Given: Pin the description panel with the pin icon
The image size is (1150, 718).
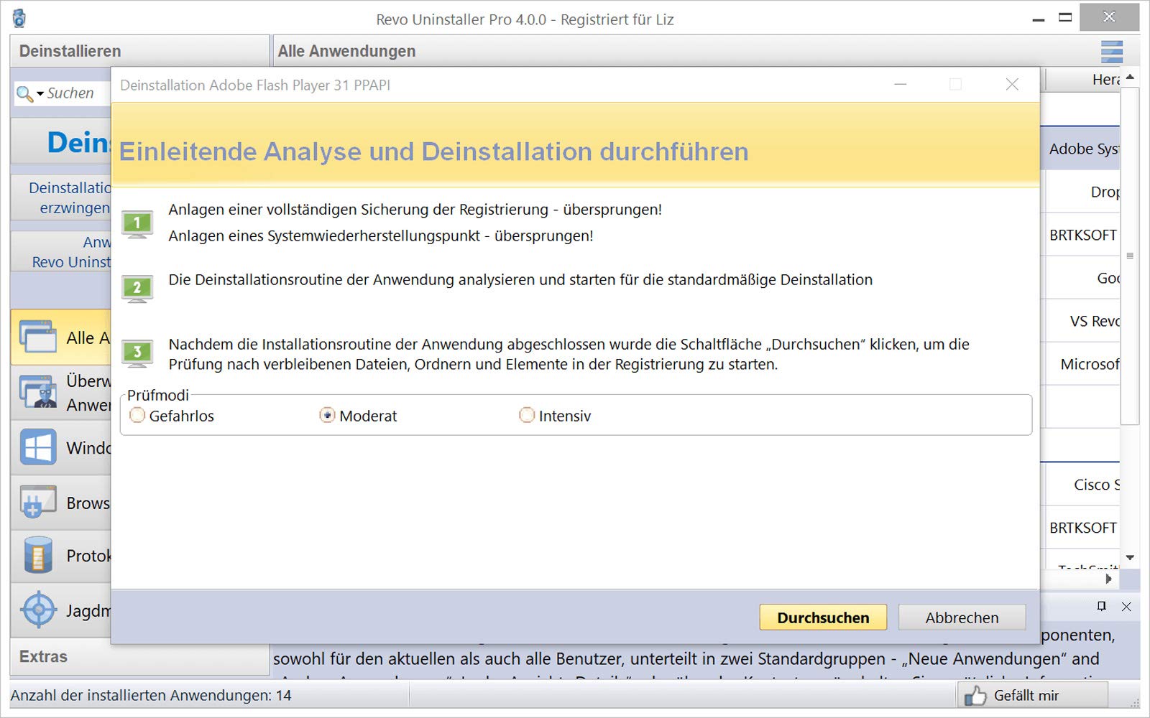Looking at the screenshot, I should (x=1101, y=606).
